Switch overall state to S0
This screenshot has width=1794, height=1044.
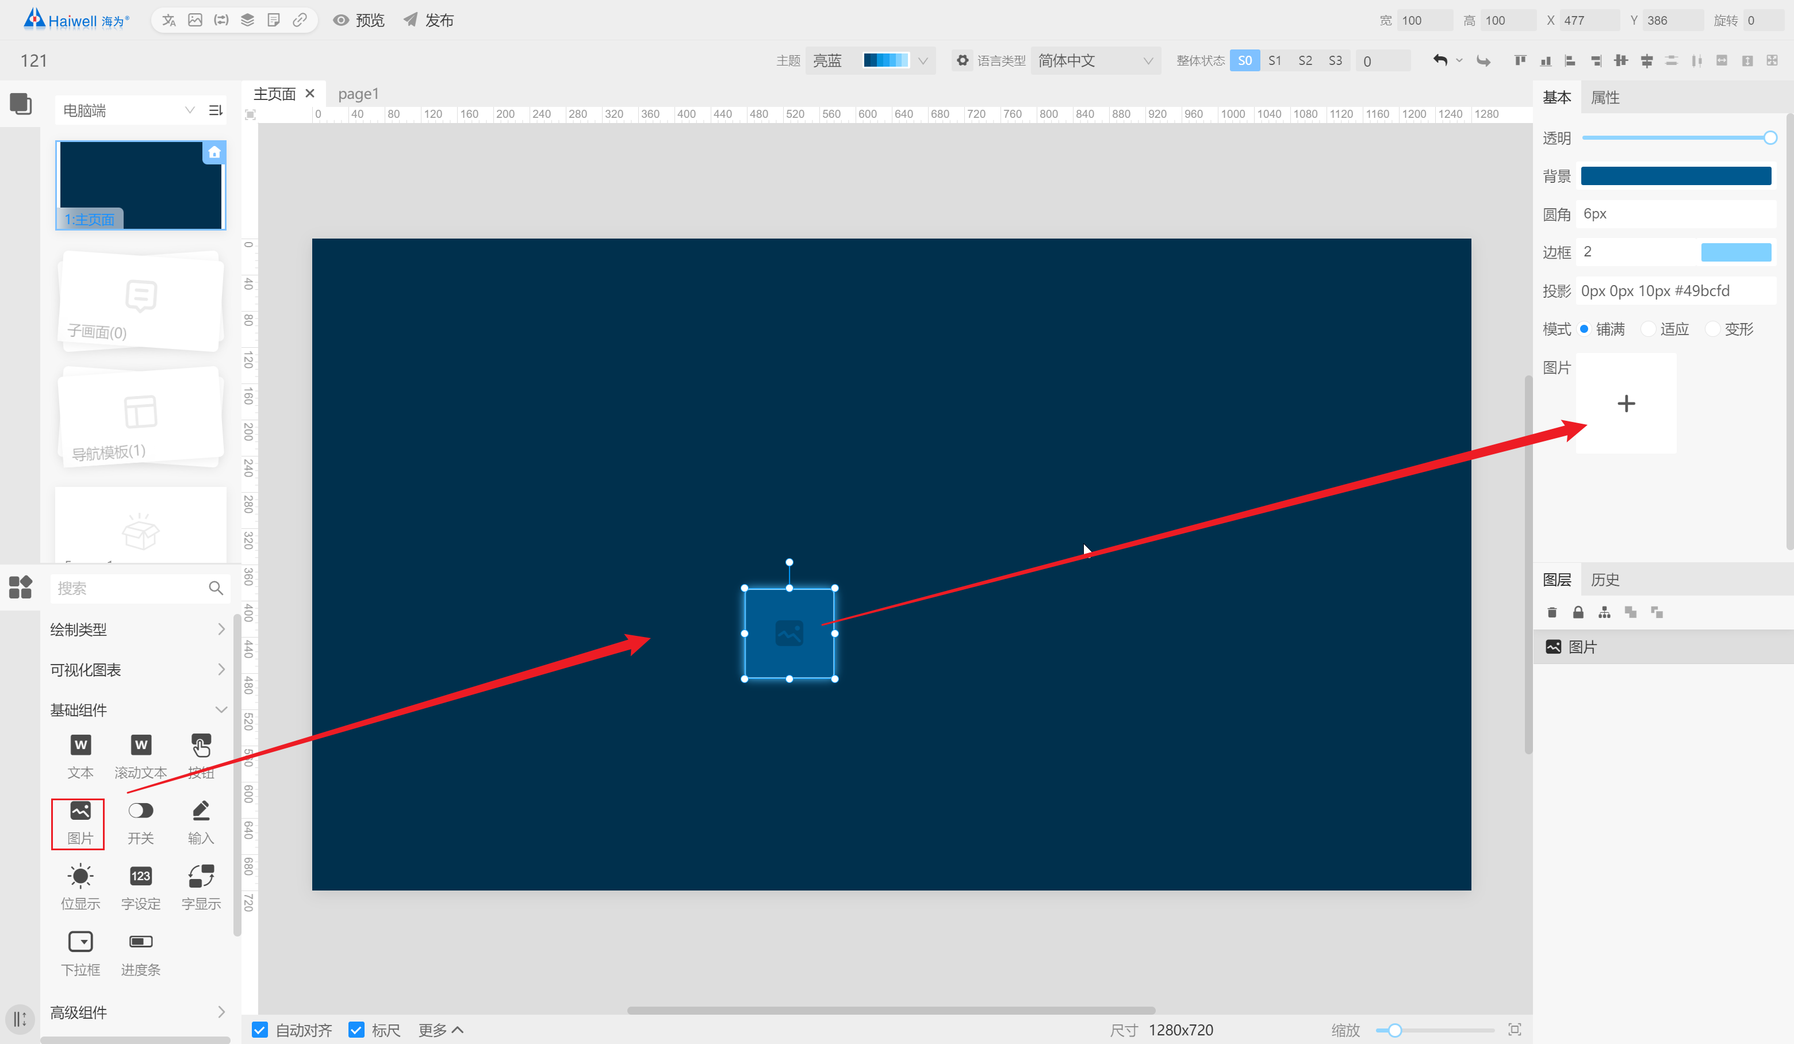1244,60
